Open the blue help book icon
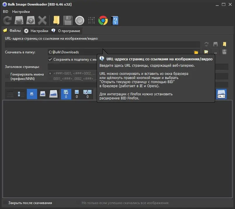The width and height of the screenshot is (235, 209). [114, 20]
